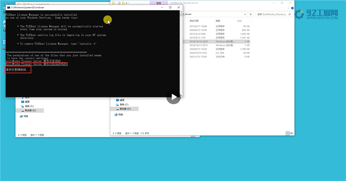Expand the ribbon with the chevron near the help icon
Screen dimensions: 346x181
[288, 8]
